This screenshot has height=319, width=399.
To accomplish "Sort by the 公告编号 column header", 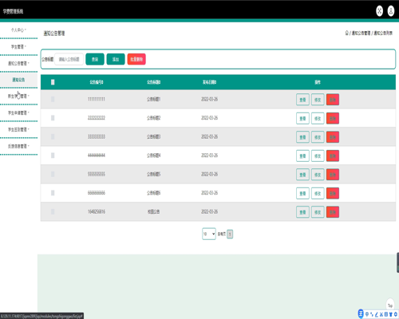I will point(97,82).
